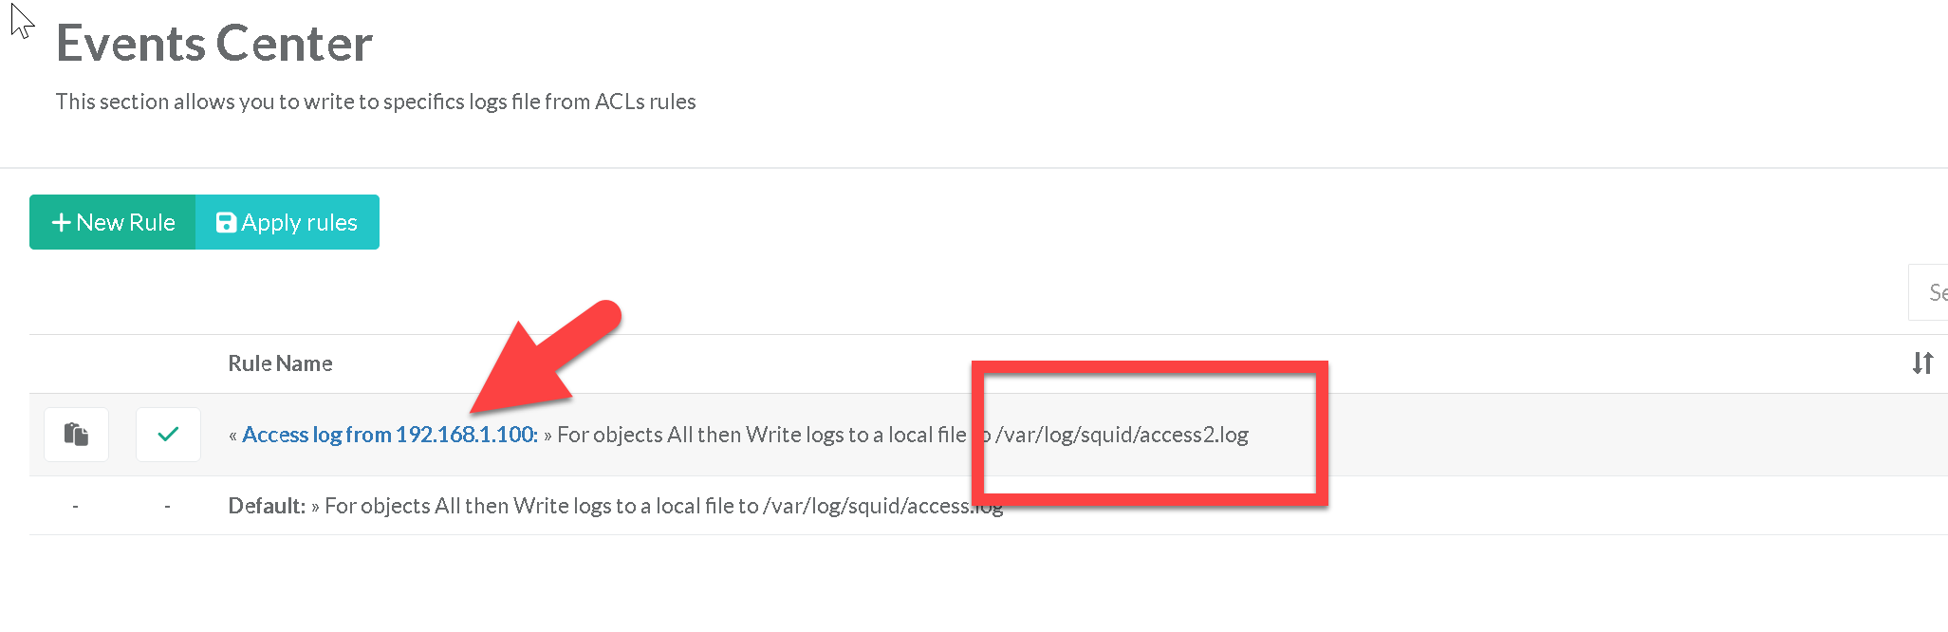Click the Events Center page title
Viewport: 1948px width, 632px height.
coord(214,44)
